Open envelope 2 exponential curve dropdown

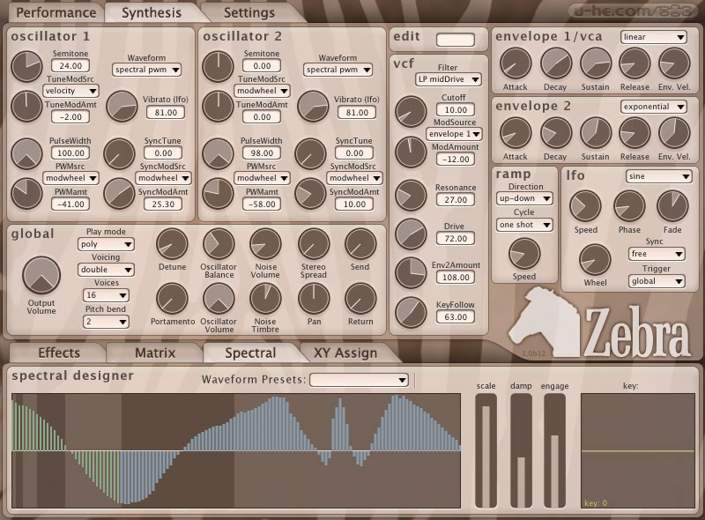coord(653,107)
